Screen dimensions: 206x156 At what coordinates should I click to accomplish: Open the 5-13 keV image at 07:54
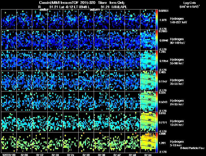click(x=148, y=143)
